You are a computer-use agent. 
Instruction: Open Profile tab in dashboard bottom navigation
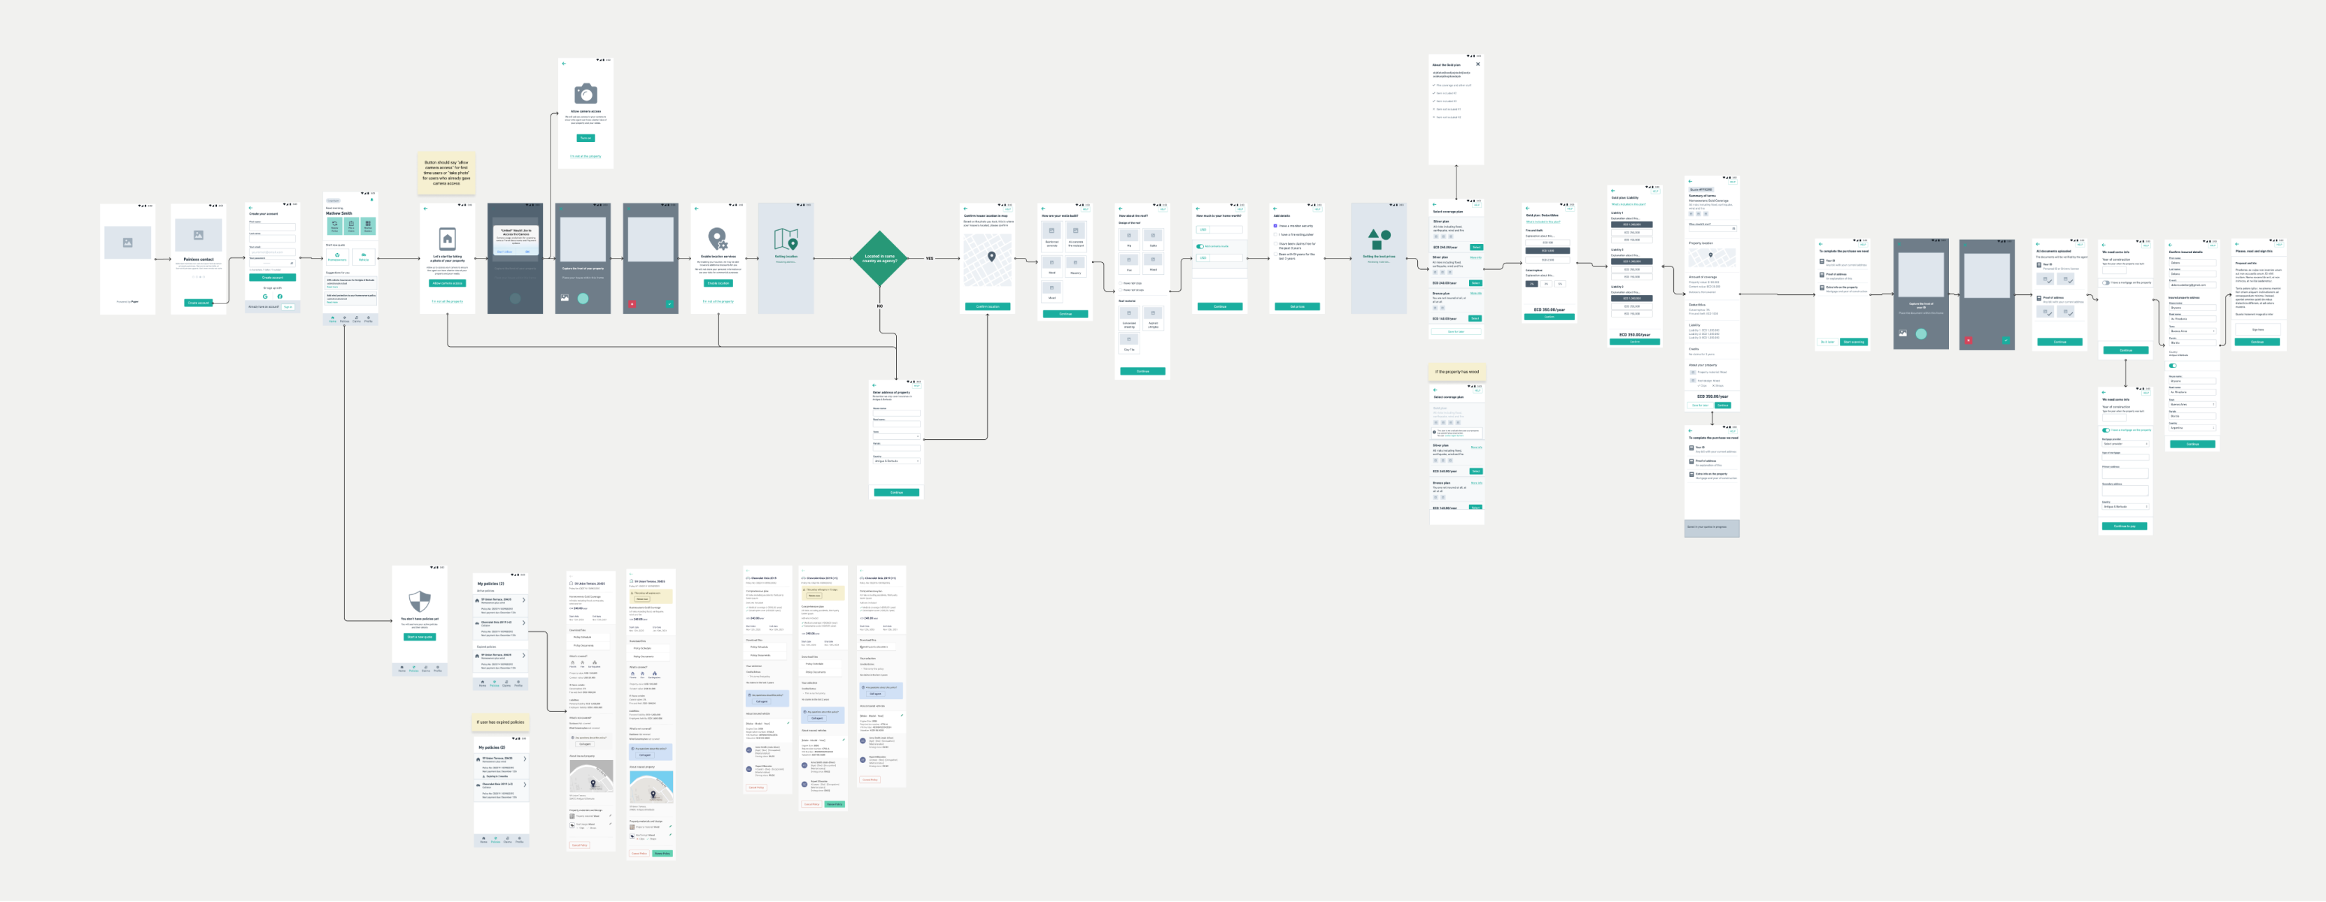pyautogui.click(x=369, y=320)
